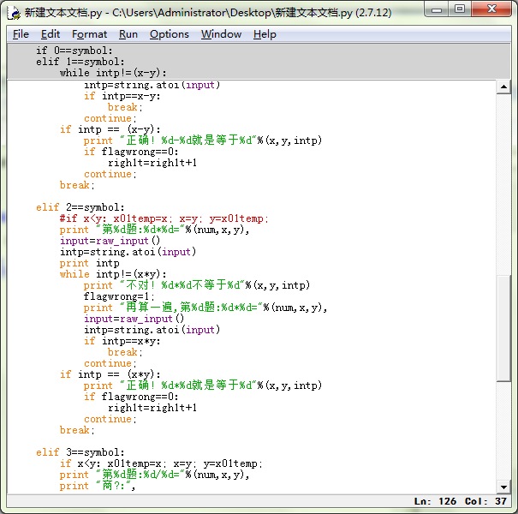
Task: Open the Help menu
Action: [265, 34]
